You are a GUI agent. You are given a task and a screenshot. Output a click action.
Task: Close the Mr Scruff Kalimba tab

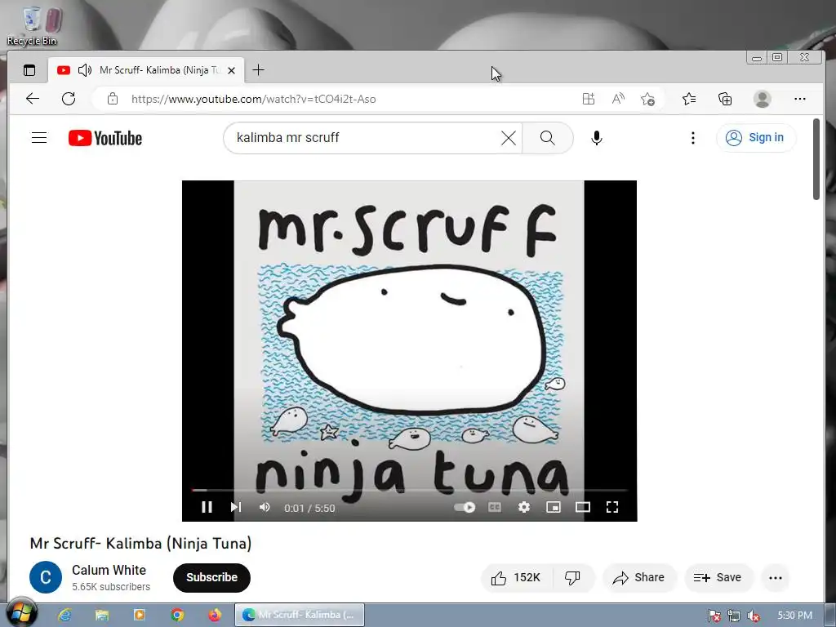click(x=231, y=70)
